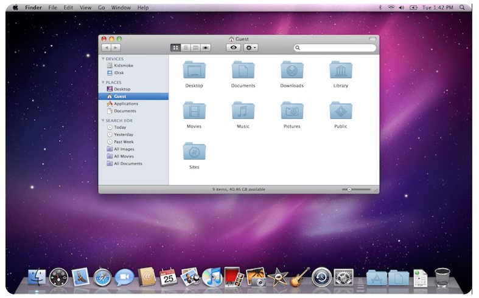The height and width of the screenshot is (298, 479).
Task: Switch Finder to Cover Flow view
Action: [x=206, y=47]
